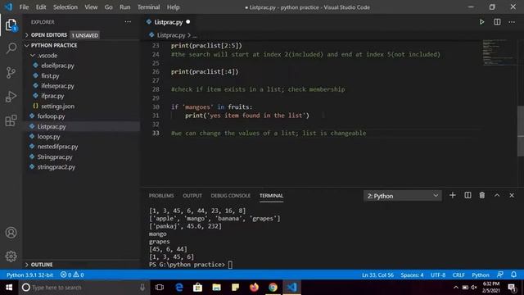Expand the Outline section

pos(81,265)
